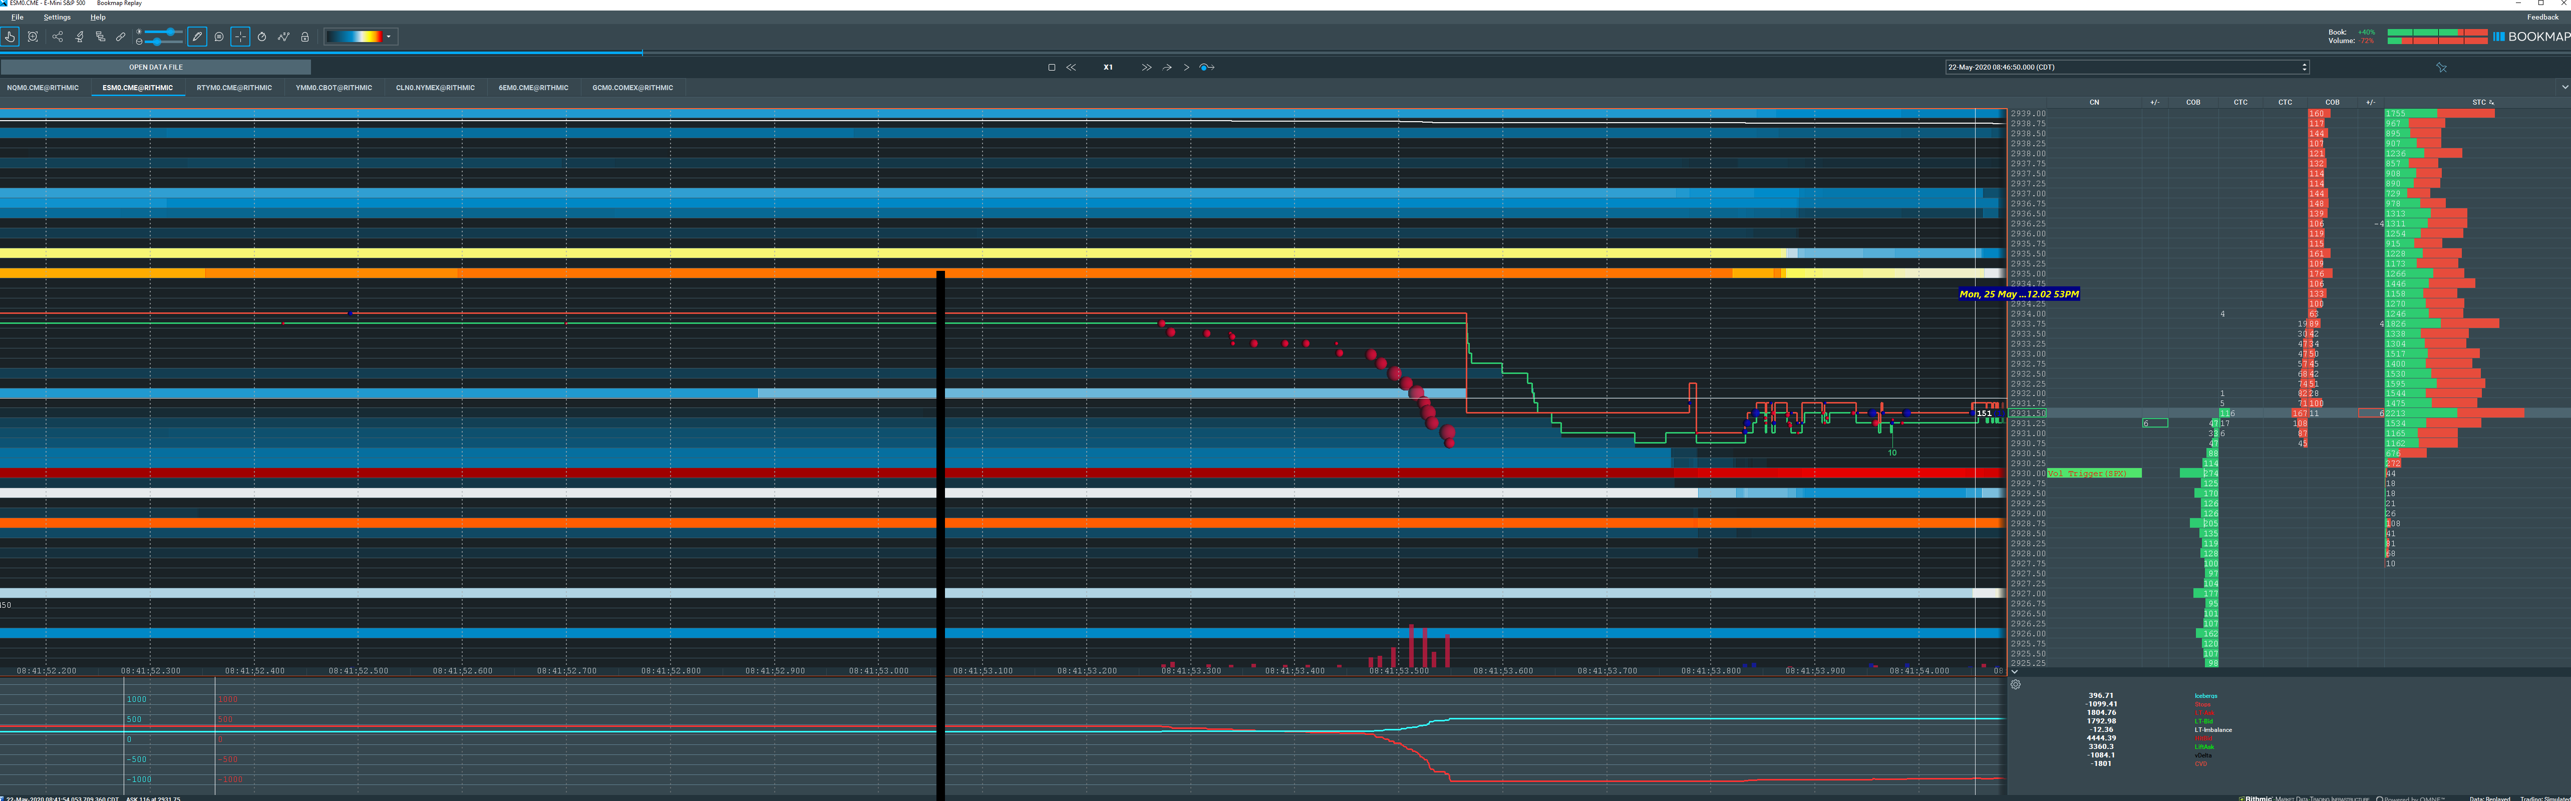Select the hand pointer tool
Viewport: 2571px width, 801px height.
click(x=10, y=37)
